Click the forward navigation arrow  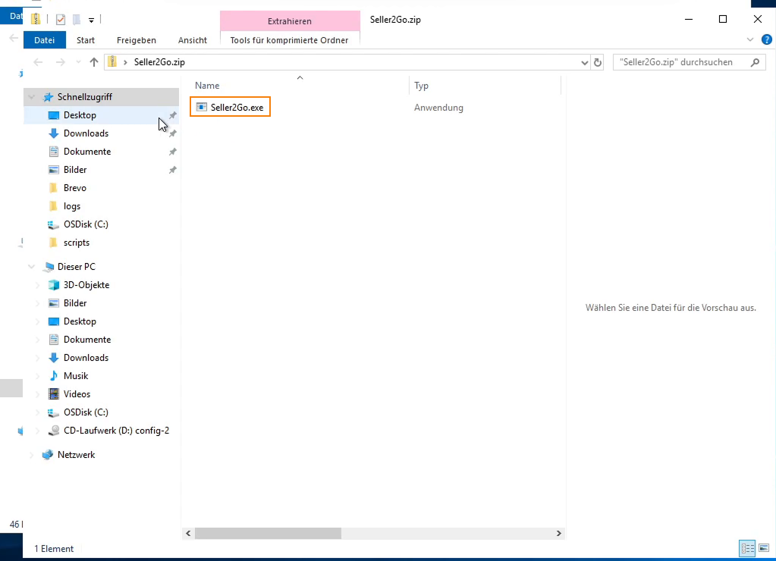pyautogui.click(x=61, y=62)
